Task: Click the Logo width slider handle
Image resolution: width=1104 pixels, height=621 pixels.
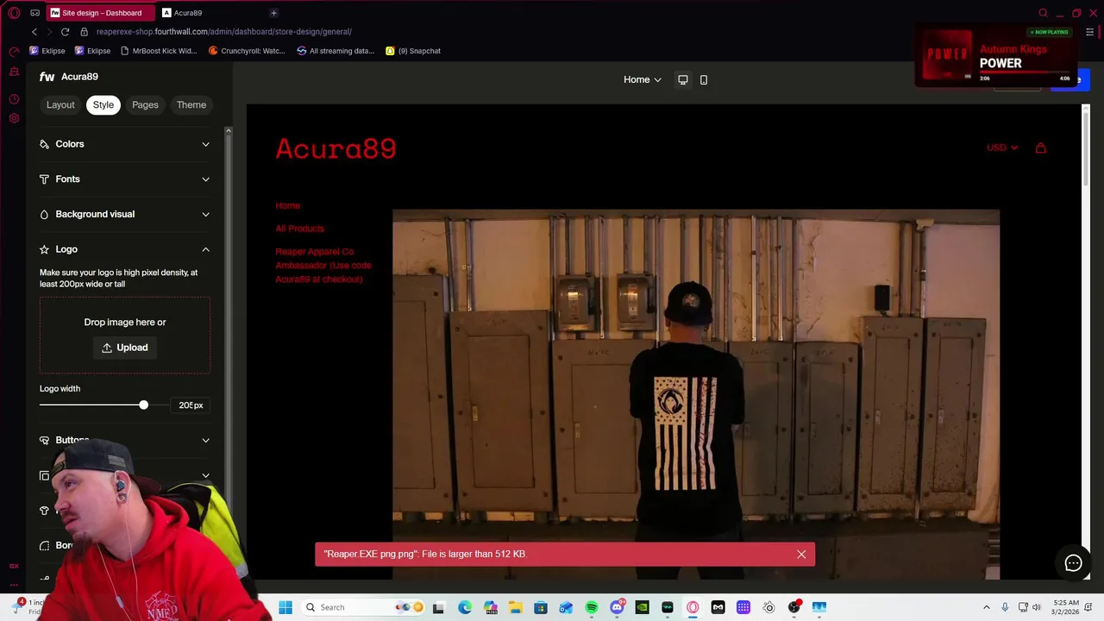Action: [x=143, y=405]
